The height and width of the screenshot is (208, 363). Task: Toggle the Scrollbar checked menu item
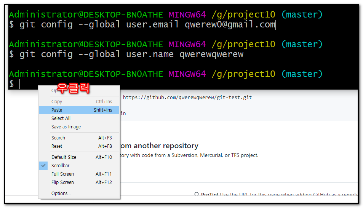coord(60,165)
